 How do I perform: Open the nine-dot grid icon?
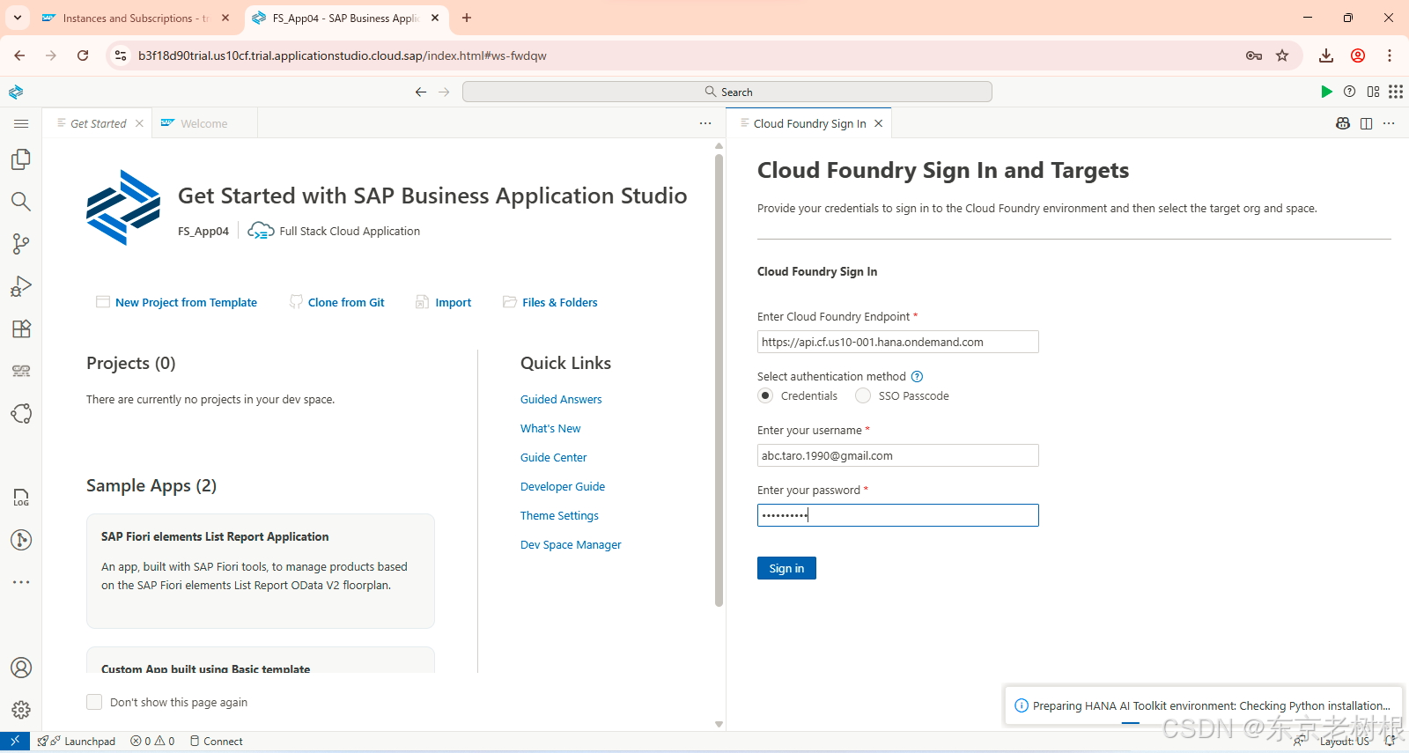(1396, 92)
